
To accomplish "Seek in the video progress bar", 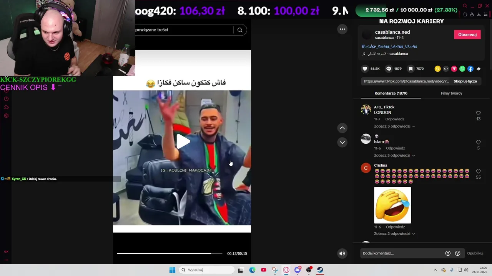I will tap(170, 253).
